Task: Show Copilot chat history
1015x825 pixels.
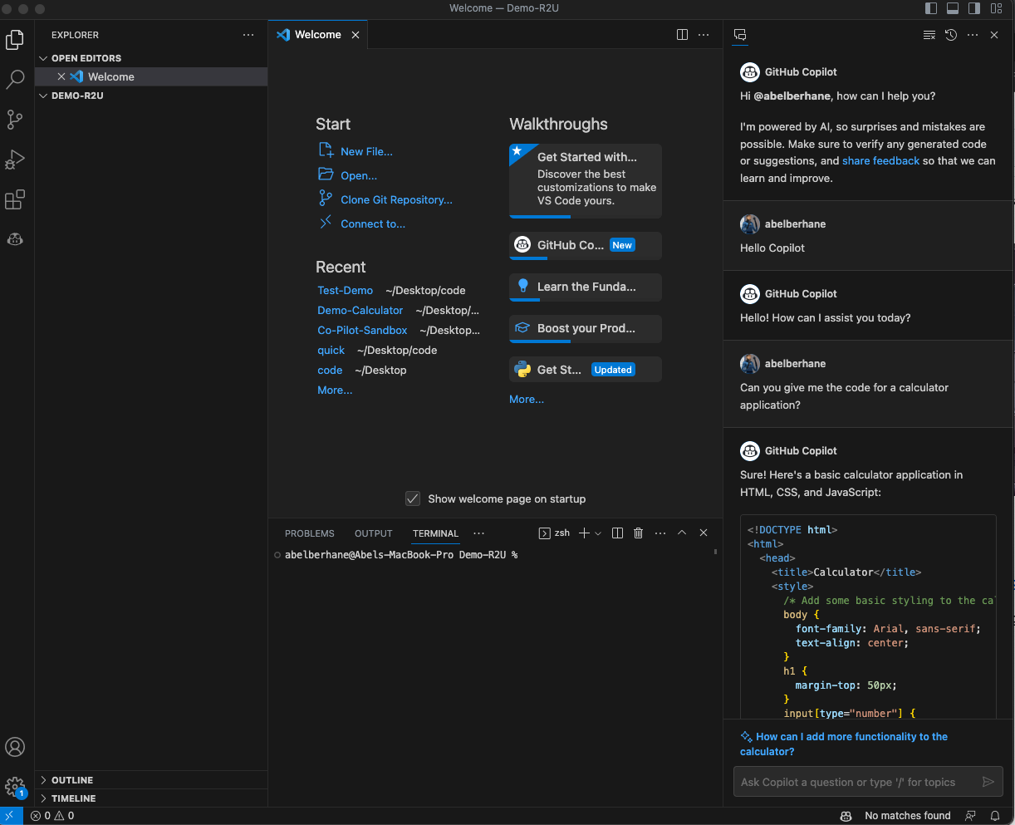Action: click(x=951, y=35)
